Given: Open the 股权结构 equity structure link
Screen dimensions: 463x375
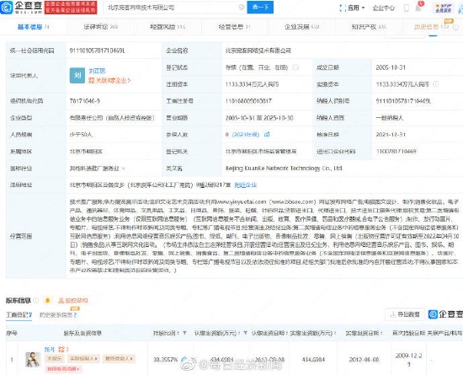Looking at the screenshot, I should click(x=73, y=301).
